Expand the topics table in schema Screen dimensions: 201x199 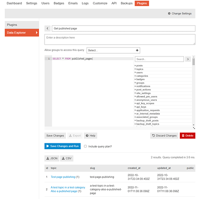(140, 69)
